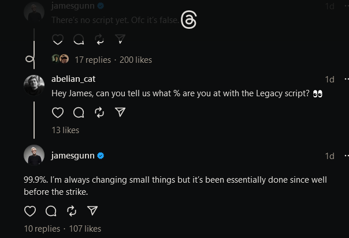View the 17 replies thread
The width and height of the screenshot is (349, 238).
[92, 59]
